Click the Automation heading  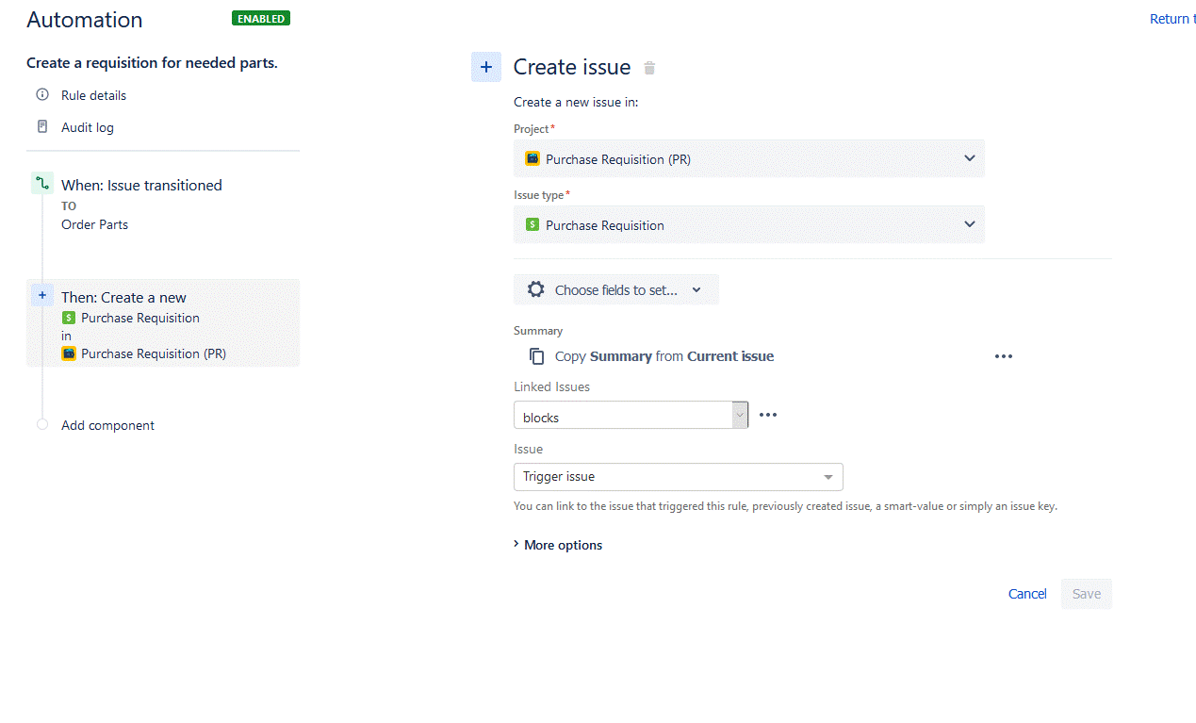[x=85, y=20]
